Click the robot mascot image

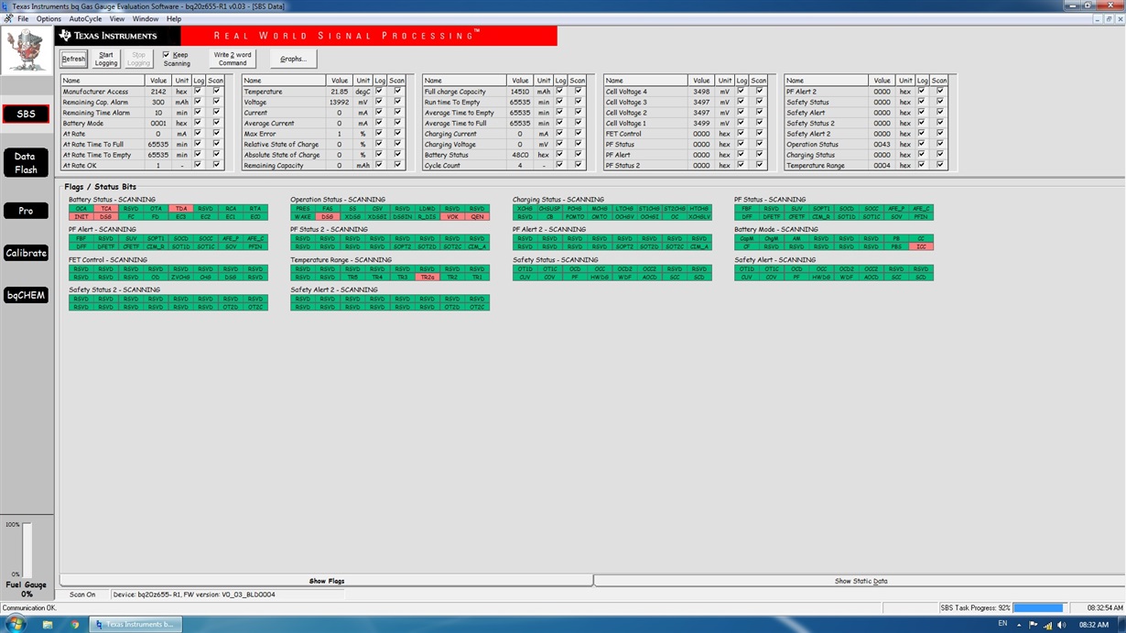click(27, 49)
